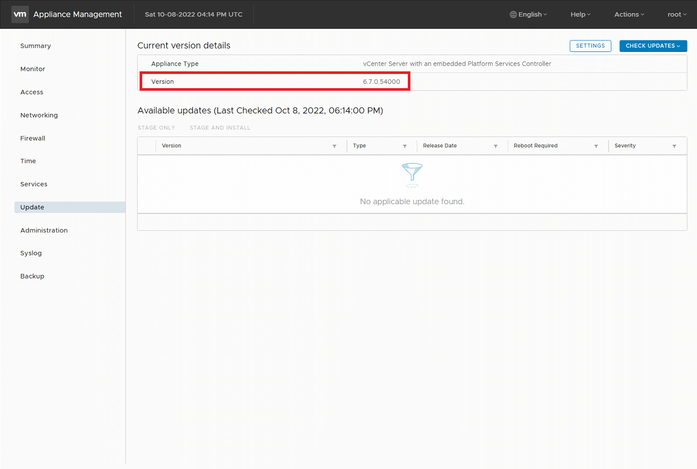Select the Update sidebar item

[70, 207]
